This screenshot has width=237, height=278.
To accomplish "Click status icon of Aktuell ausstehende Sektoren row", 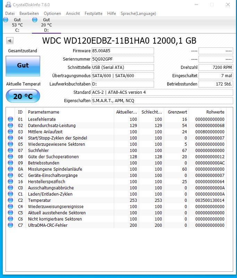I will [x=10, y=213].
